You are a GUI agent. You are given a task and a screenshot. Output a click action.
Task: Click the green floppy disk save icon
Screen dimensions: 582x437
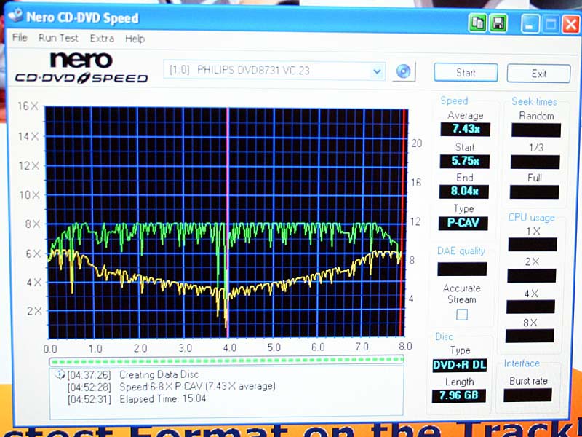tap(498, 24)
